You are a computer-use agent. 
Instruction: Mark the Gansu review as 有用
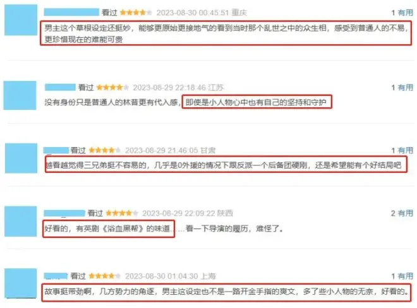pyautogui.click(x=405, y=150)
